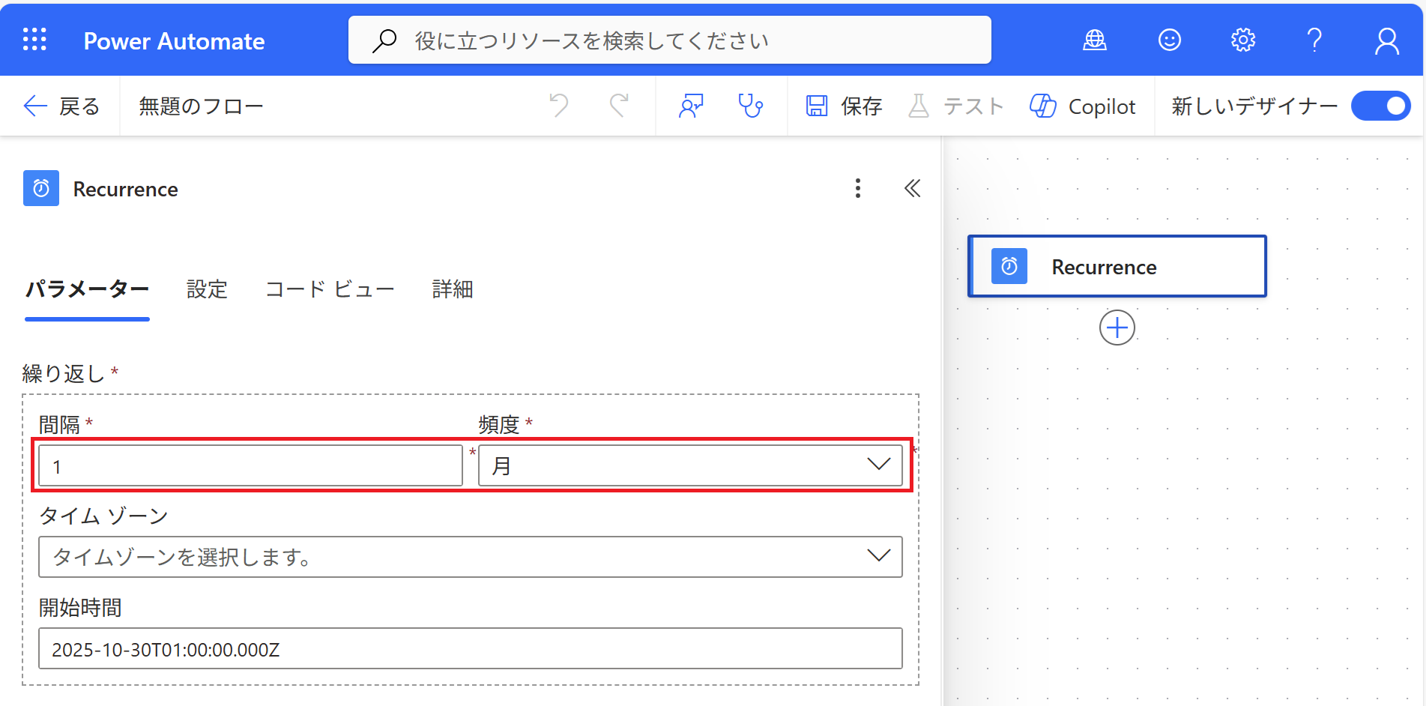Click the 間隔 input field

(x=250, y=465)
